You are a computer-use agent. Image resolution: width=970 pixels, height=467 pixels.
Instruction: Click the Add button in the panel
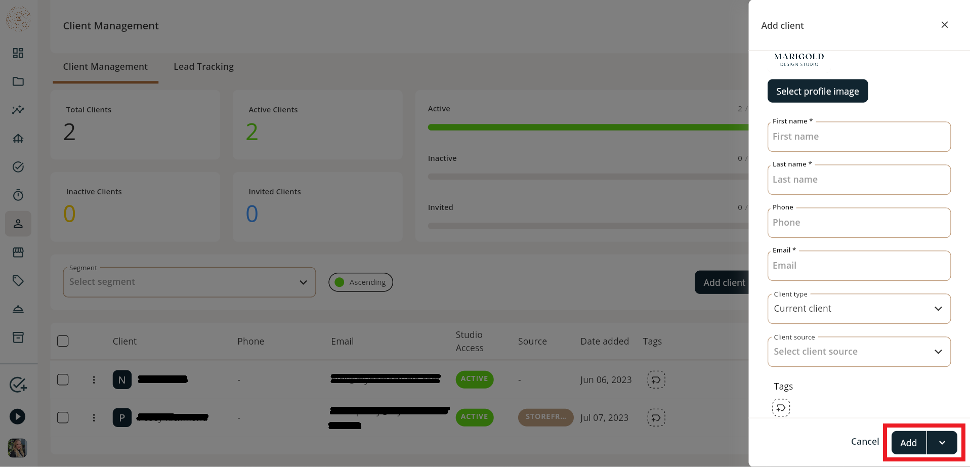[908, 443]
